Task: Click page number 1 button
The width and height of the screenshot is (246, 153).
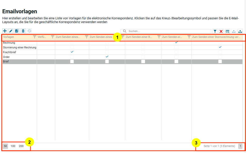Action: [240, 146]
